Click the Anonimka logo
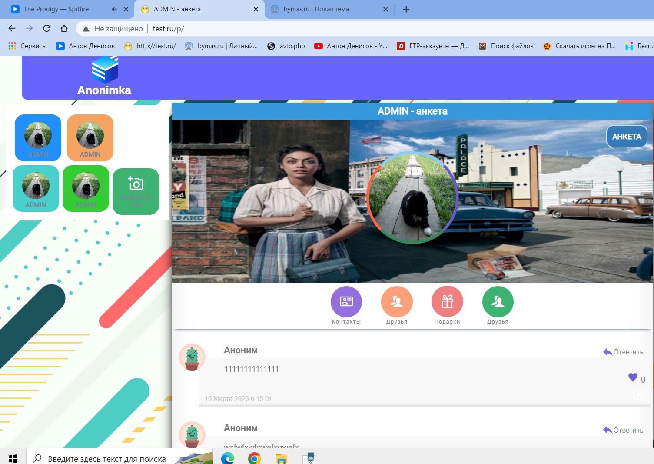 coord(104,77)
